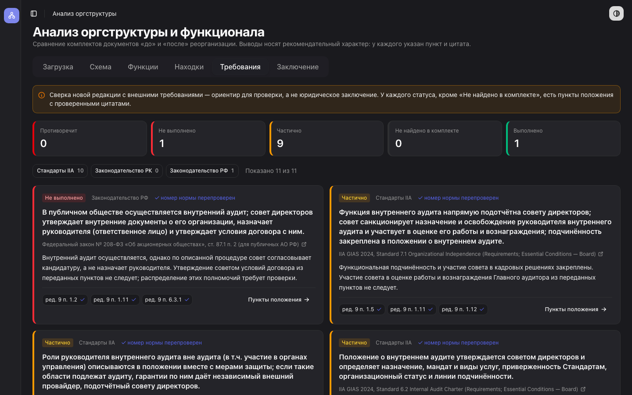Image resolution: width=632 pixels, height=395 pixels.
Task: Click arrow icon of Пункты положения in Не выполнено card
Action: click(x=307, y=300)
